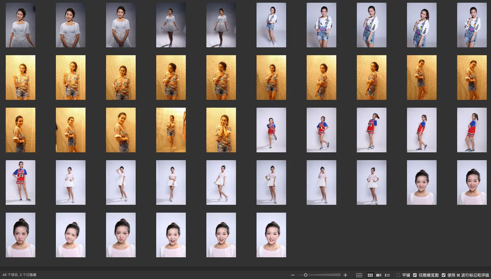Select the white skirt photo with hand raised to head
Screen dimensions: 491x279
(121, 182)
